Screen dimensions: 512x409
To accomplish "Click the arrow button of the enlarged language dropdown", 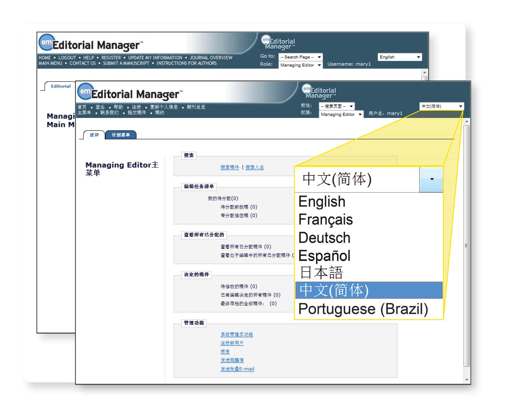I will click(431, 179).
